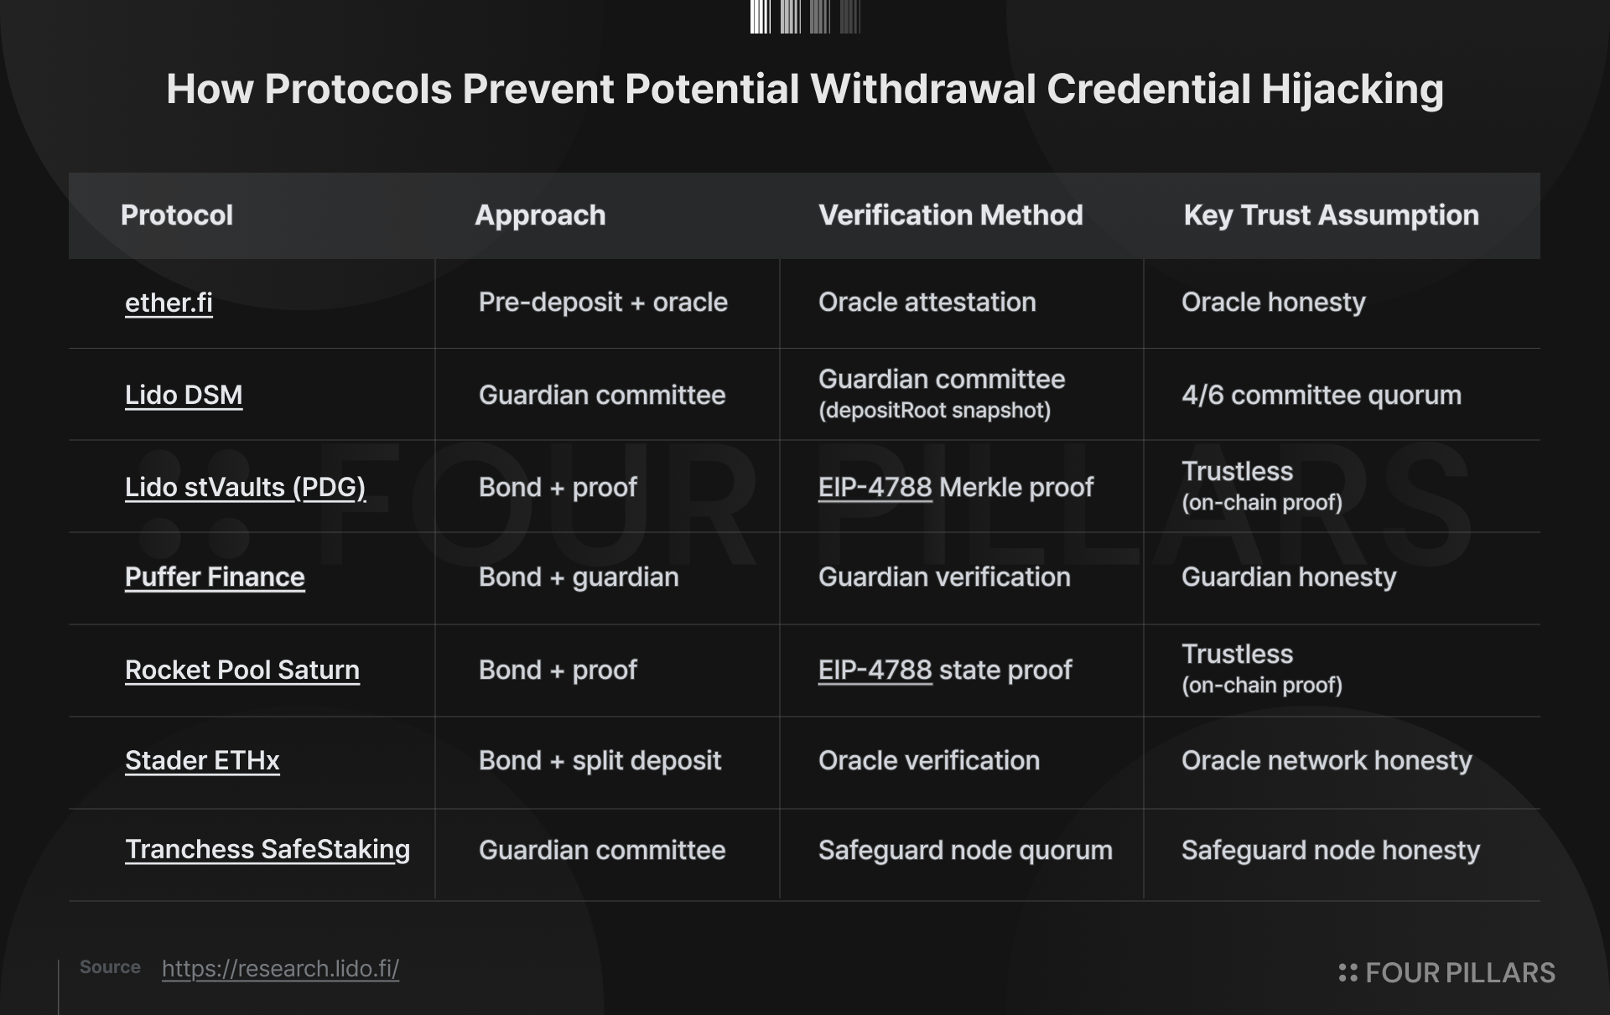Click the EIP-4788 link in state proof row

point(875,670)
